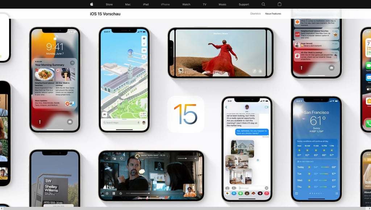Tap the list icon in Weather phone
Image resolution: width=371 pixels, height=210 pixels.
click(337, 193)
